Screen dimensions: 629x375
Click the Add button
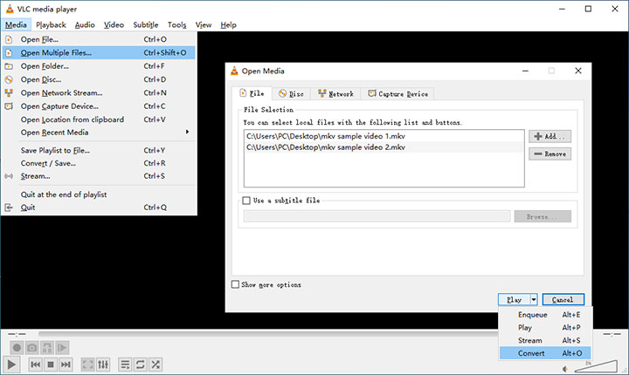[550, 136]
